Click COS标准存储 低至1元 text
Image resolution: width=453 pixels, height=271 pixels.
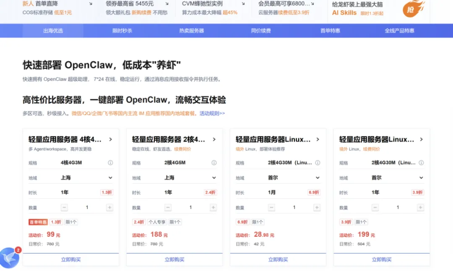[47, 13]
